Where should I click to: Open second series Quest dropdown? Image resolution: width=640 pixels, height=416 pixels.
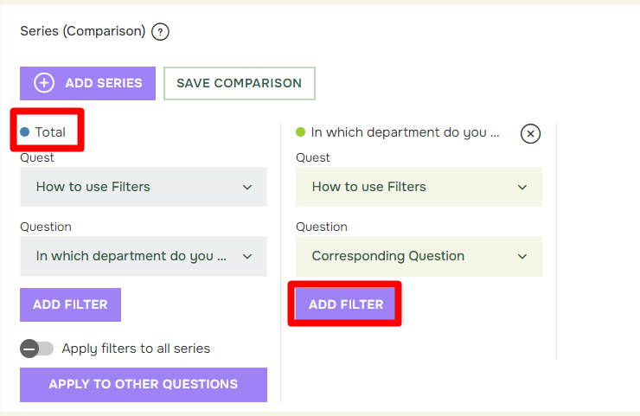(x=419, y=187)
